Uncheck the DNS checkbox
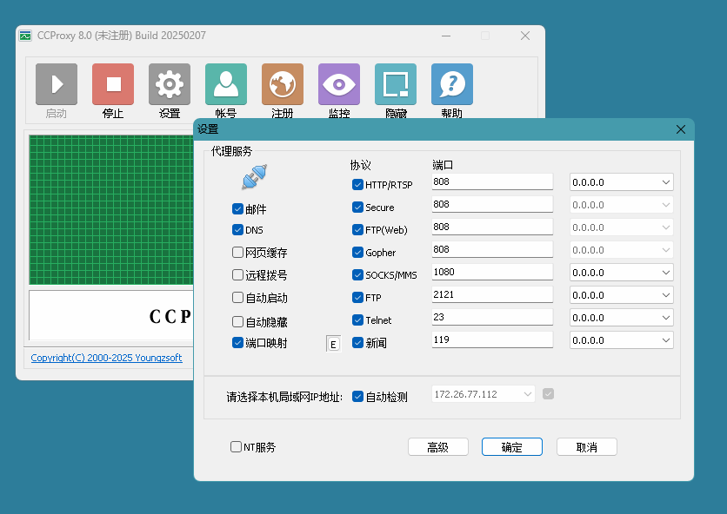The width and height of the screenshot is (727, 514). tap(238, 230)
